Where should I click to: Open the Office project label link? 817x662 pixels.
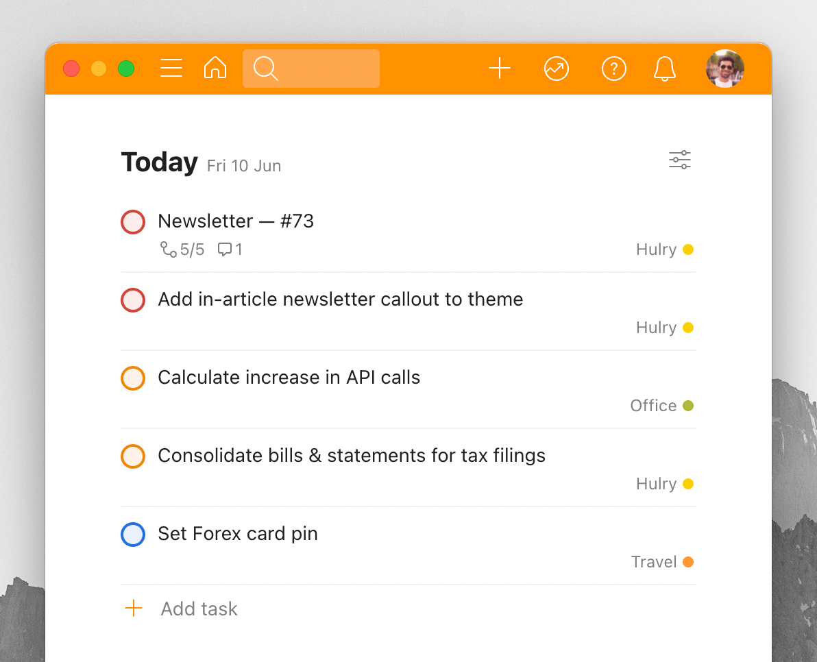(653, 406)
